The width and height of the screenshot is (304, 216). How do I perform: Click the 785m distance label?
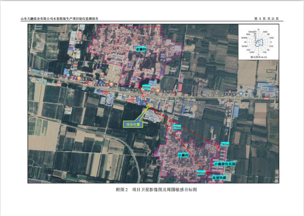coord(225,145)
